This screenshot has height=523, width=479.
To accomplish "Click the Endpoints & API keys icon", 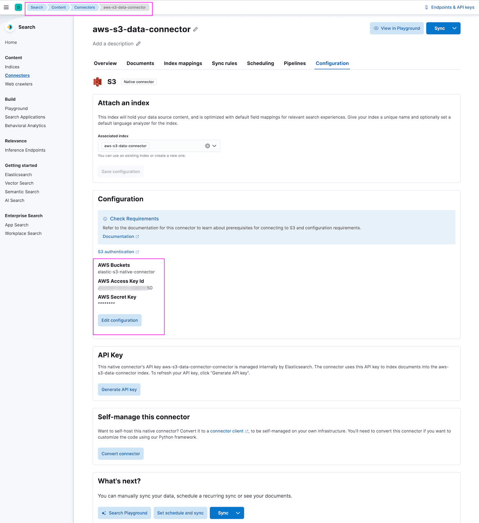I will pyautogui.click(x=426, y=7).
